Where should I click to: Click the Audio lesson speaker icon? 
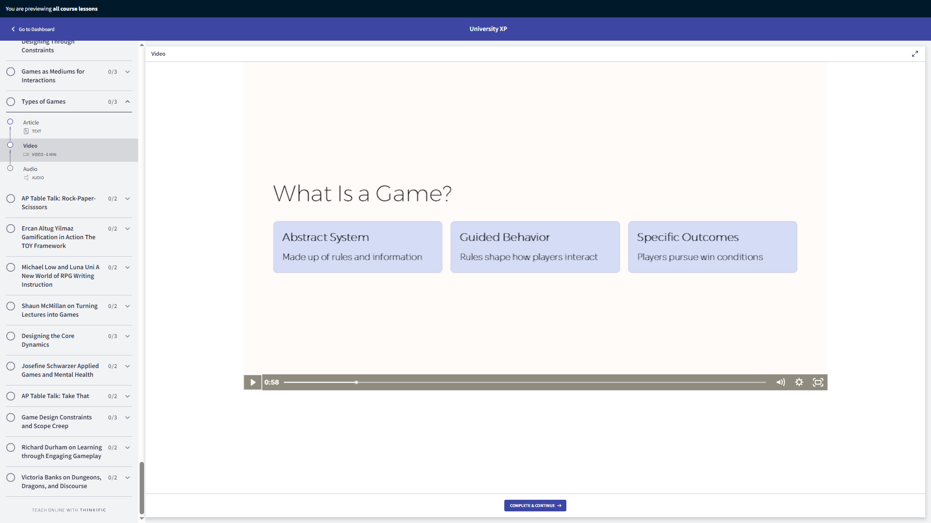26,178
